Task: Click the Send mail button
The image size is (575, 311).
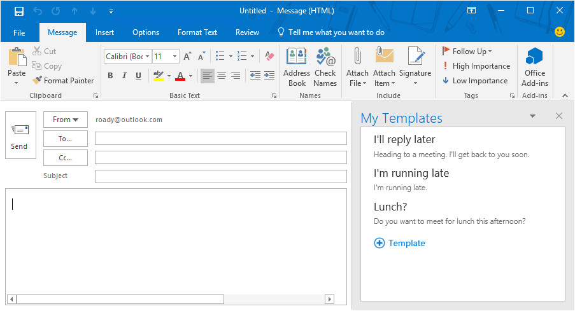Action: point(19,135)
